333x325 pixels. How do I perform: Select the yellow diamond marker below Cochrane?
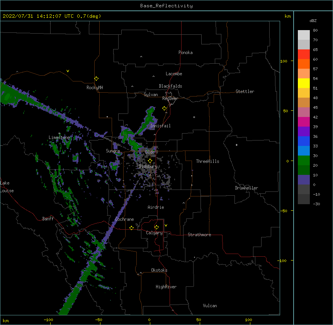[x=131, y=228]
